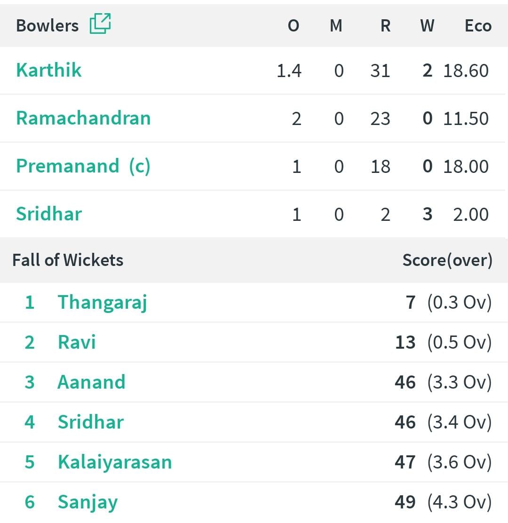Open Sridhar's bowler profile link
This screenshot has height=523, width=508.
click(49, 214)
